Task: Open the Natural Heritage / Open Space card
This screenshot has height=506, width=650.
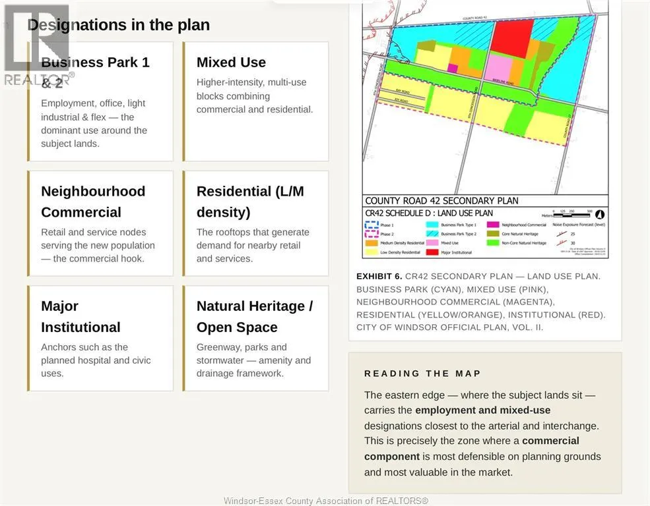Action: 256,339
